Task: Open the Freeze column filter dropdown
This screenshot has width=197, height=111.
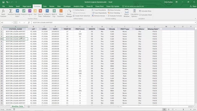Action: (x=106, y=29)
